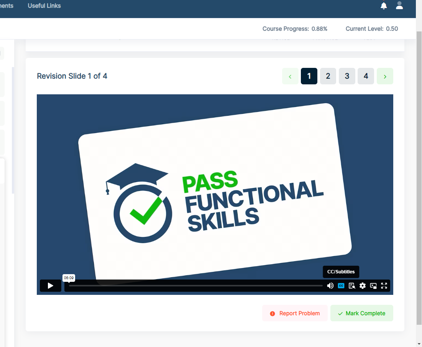The height and width of the screenshot is (347, 422).
Task: Open the notifications bell
Action: click(384, 6)
